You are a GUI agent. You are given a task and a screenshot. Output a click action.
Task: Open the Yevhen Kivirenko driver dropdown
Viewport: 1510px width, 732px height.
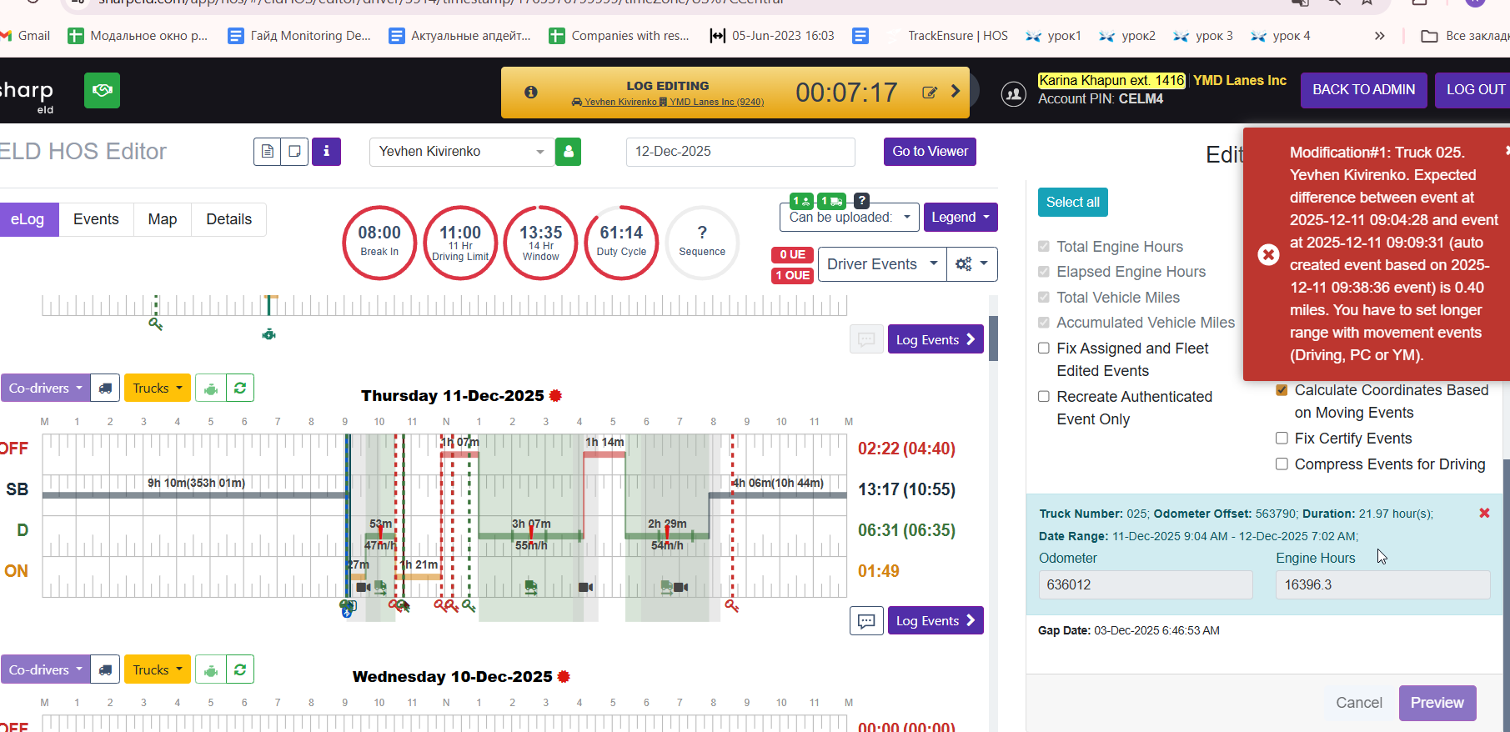[x=462, y=152]
